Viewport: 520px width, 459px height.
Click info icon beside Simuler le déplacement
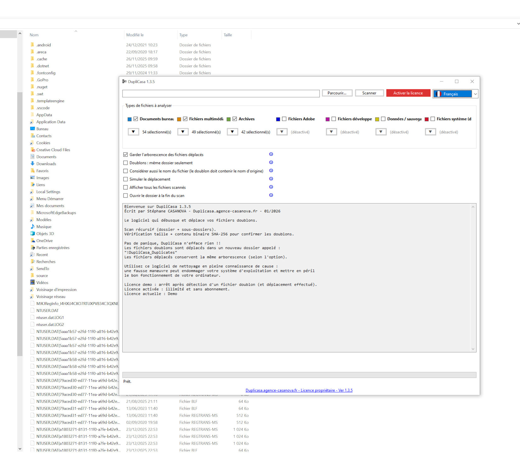[x=271, y=179]
